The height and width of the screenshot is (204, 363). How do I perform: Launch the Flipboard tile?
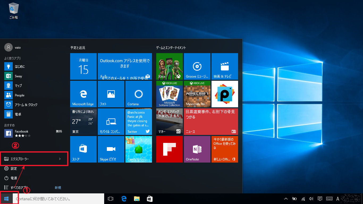[170, 149]
